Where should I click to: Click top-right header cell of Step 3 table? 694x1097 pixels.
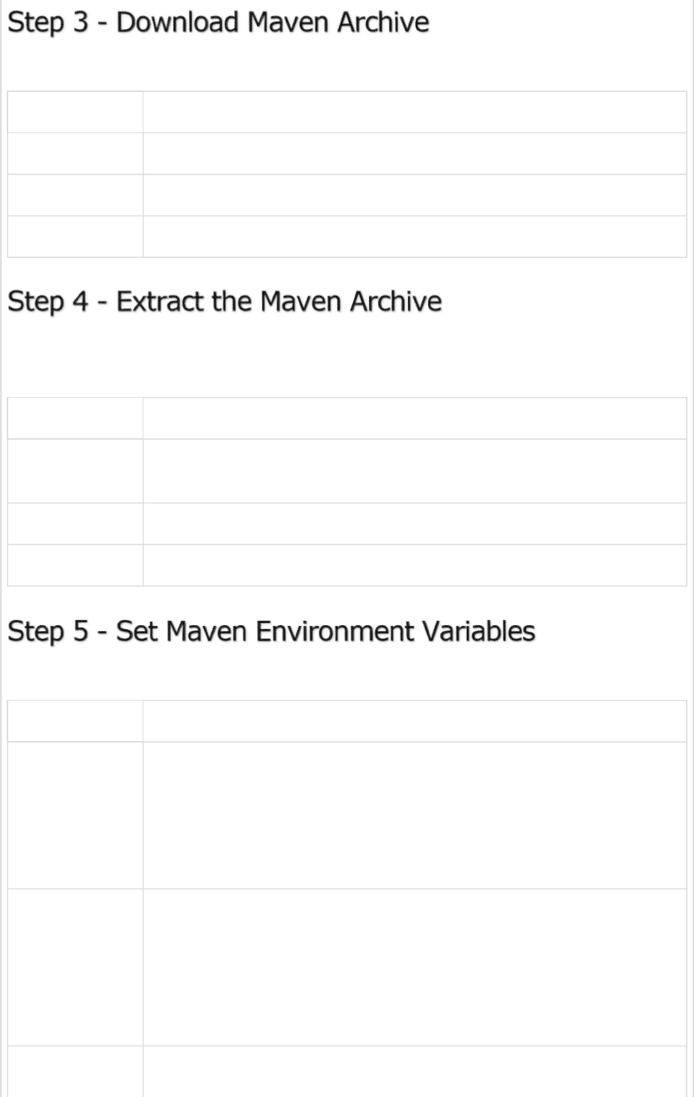tap(415, 112)
